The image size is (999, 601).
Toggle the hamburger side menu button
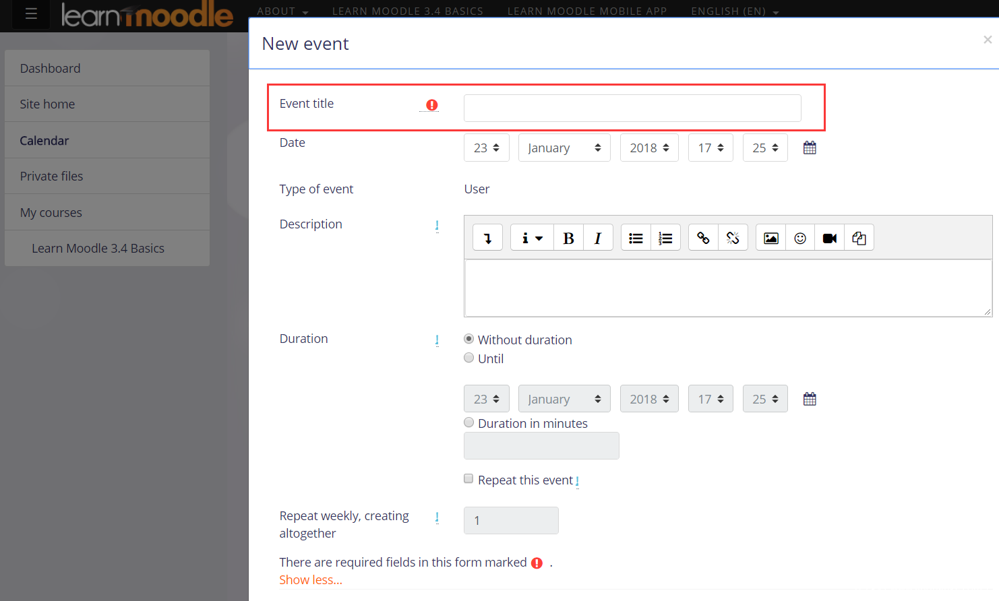point(31,13)
